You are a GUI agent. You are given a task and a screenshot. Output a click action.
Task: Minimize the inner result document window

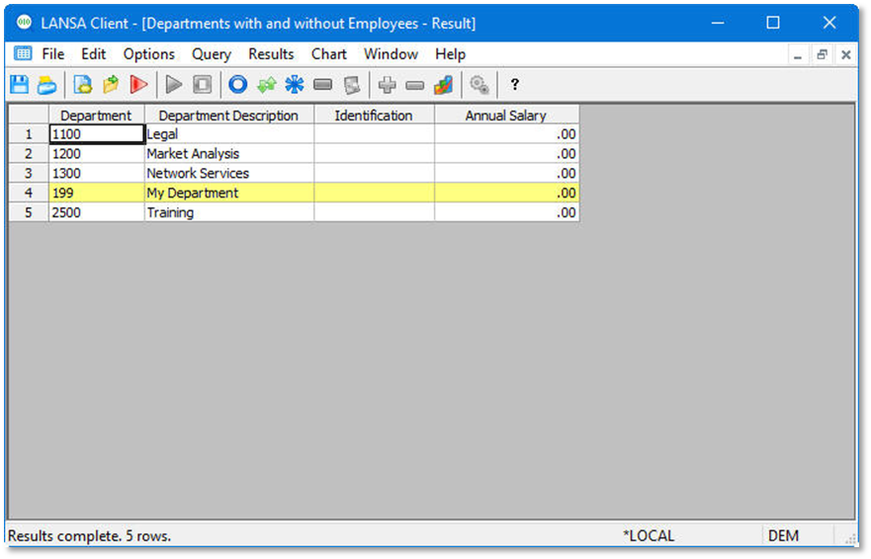(798, 55)
